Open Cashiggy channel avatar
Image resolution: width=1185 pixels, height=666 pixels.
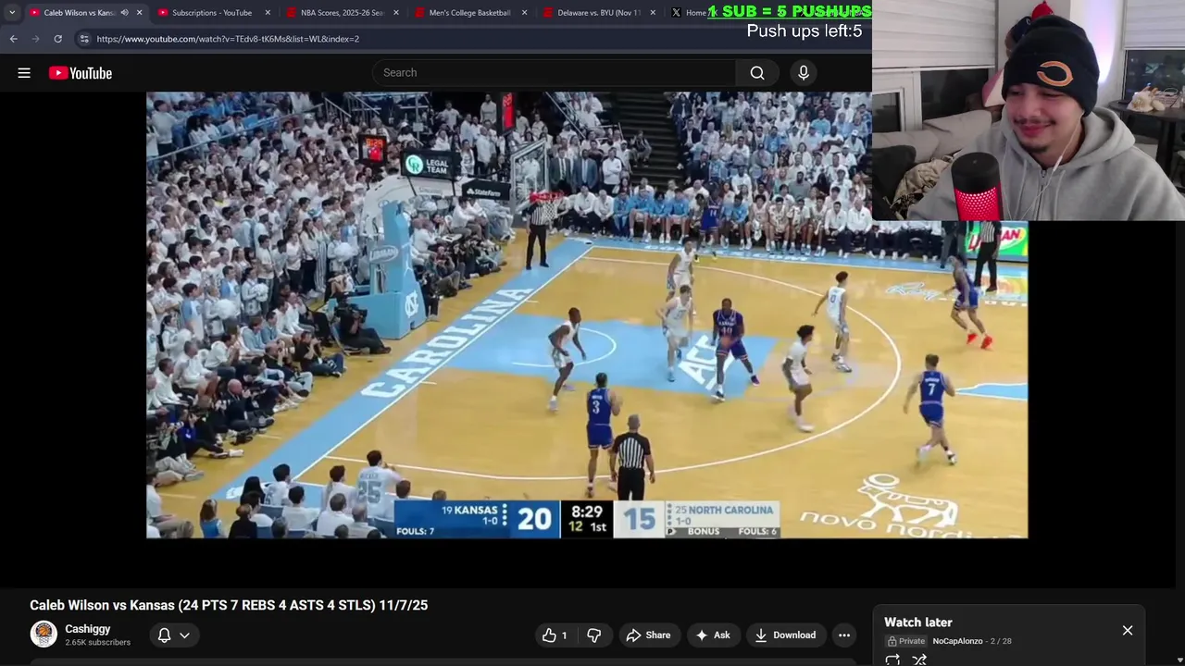pos(44,635)
